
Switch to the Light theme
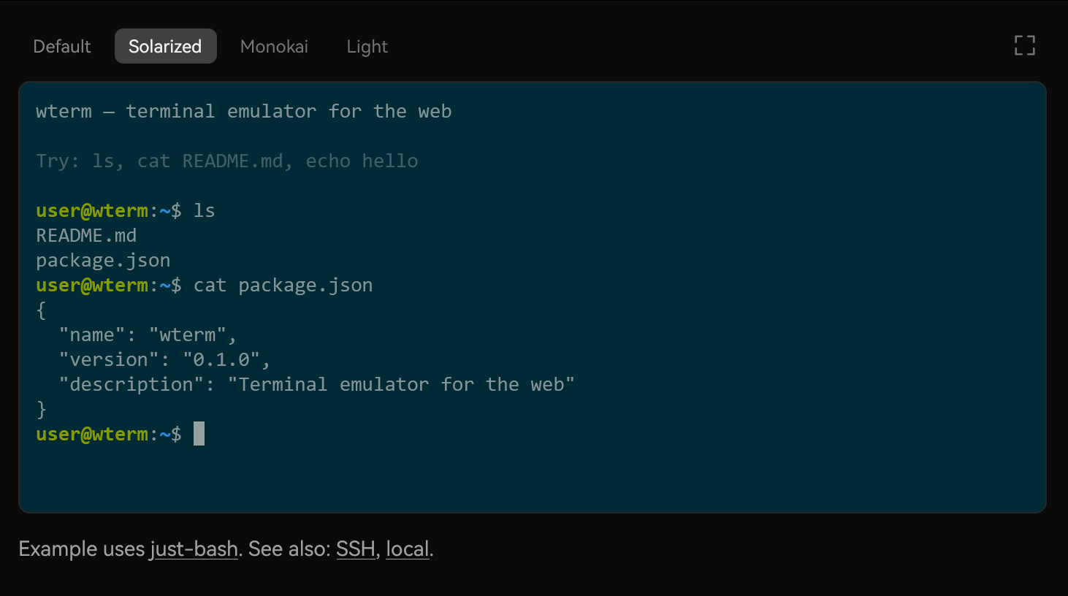point(367,46)
